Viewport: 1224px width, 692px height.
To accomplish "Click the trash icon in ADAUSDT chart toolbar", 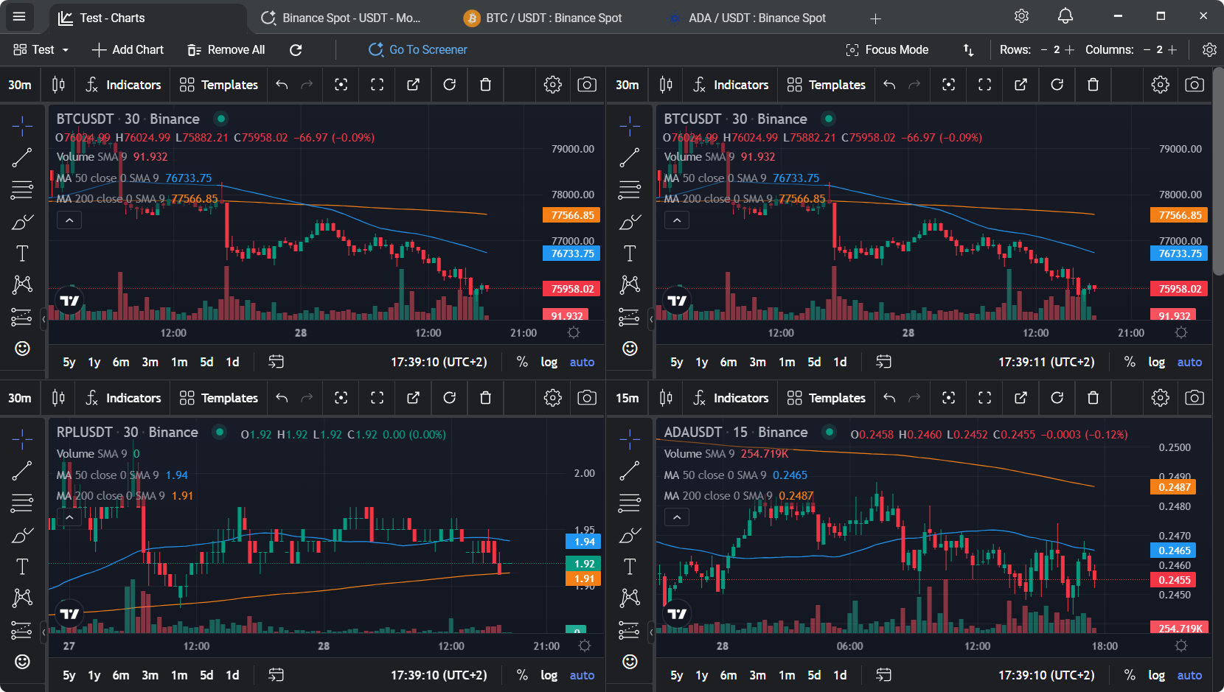I will pos(1093,398).
